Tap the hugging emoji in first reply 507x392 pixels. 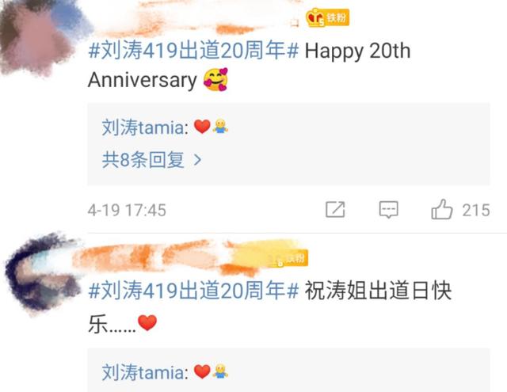[220, 127]
